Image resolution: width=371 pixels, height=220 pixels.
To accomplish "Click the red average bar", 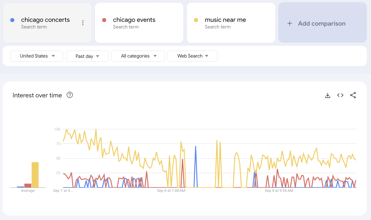I will click(28, 186).
